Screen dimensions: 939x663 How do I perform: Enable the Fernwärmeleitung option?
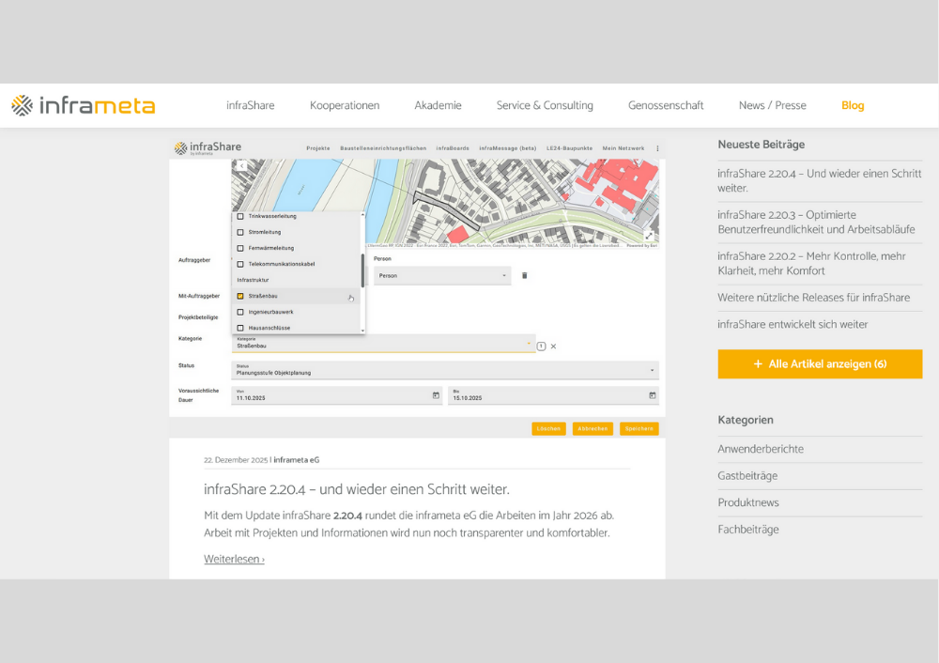point(241,249)
